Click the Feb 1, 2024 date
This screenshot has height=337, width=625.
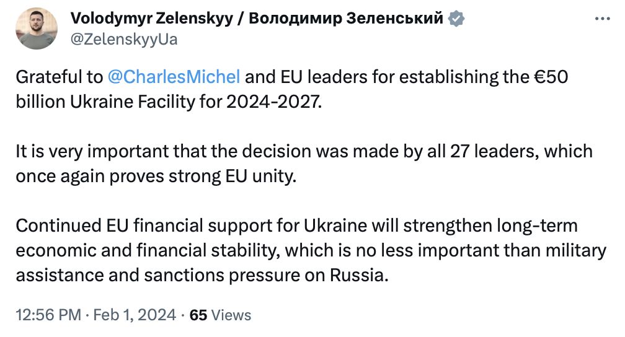click(x=136, y=315)
